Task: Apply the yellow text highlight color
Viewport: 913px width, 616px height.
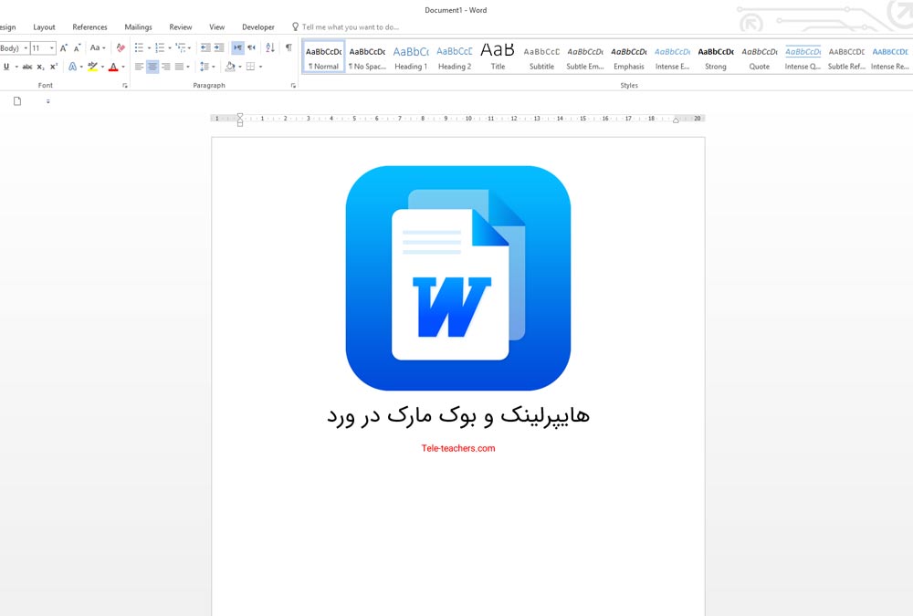Action: (x=92, y=67)
